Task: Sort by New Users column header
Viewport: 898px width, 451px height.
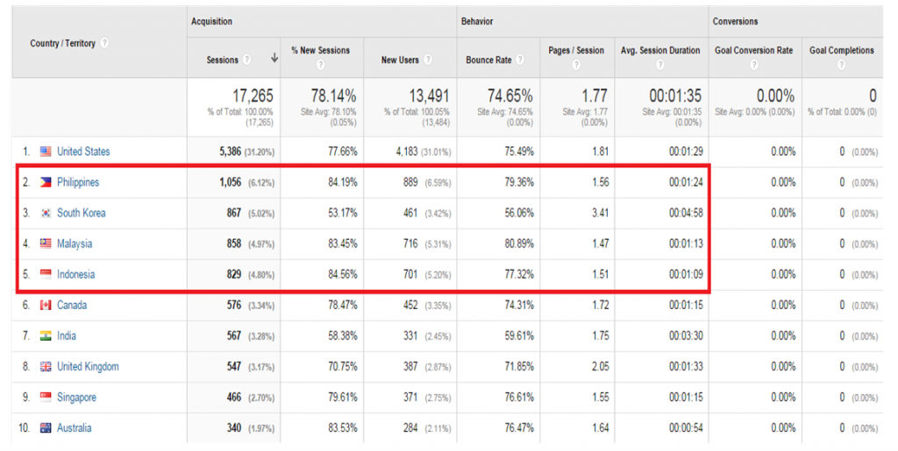Action: (x=400, y=60)
